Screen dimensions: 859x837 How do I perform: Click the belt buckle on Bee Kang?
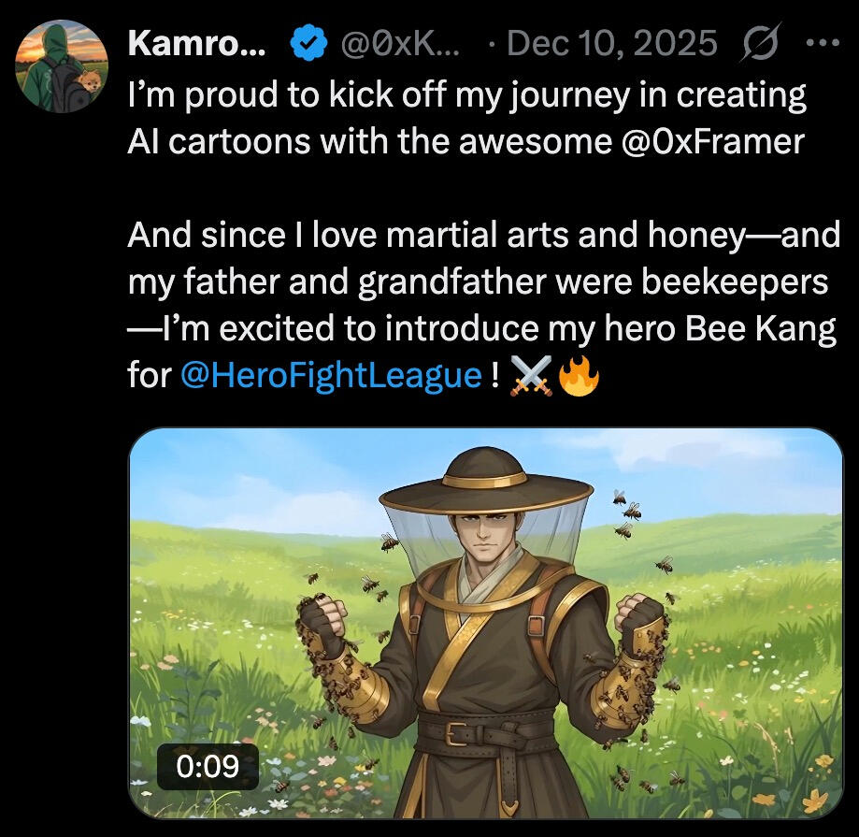460,732
